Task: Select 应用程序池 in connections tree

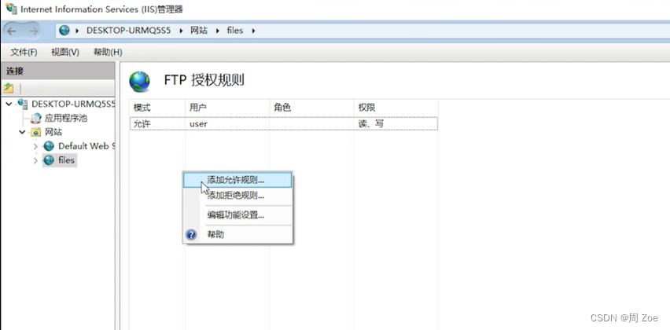Action: coord(66,119)
